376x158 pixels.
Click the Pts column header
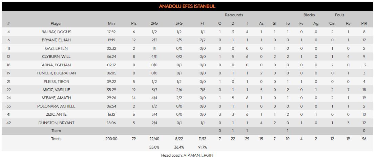coord(134,23)
